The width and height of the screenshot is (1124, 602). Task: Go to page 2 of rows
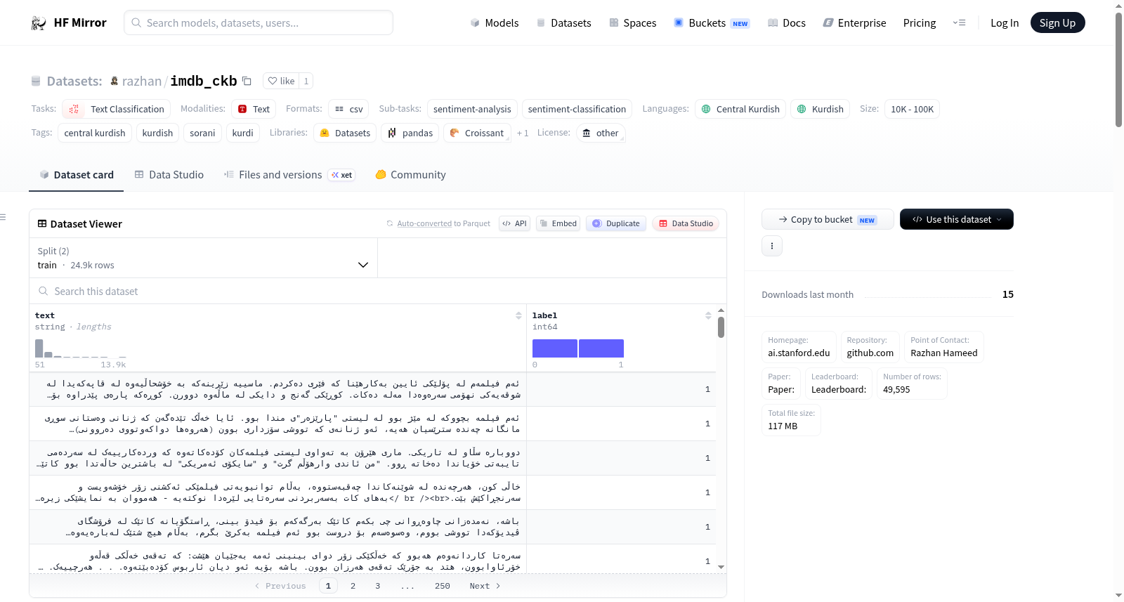pyautogui.click(x=353, y=586)
